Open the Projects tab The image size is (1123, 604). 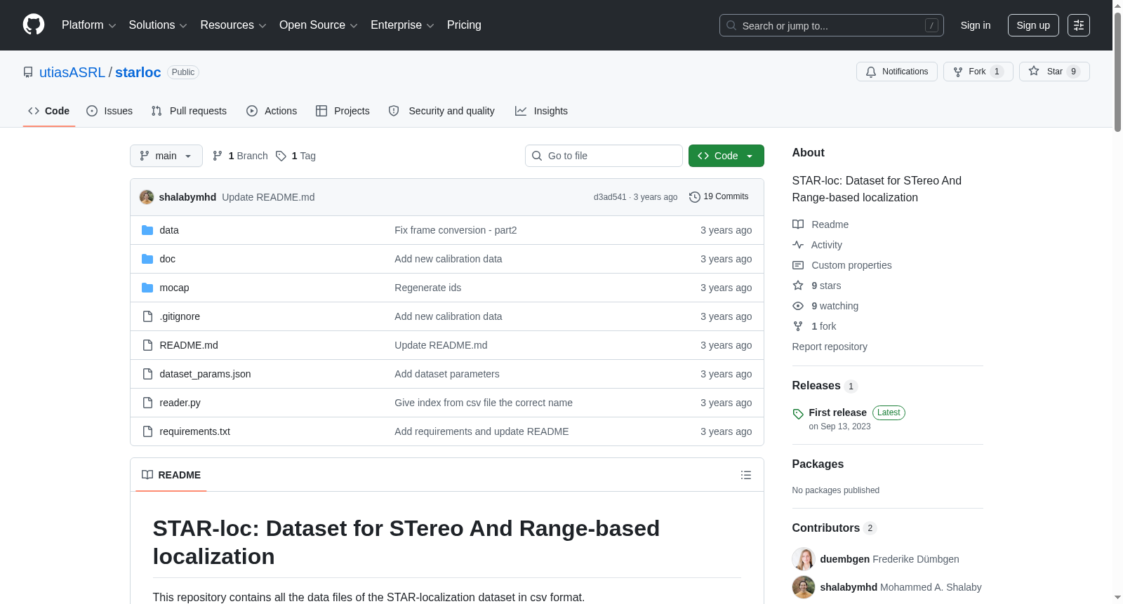(x=343, y=111)
